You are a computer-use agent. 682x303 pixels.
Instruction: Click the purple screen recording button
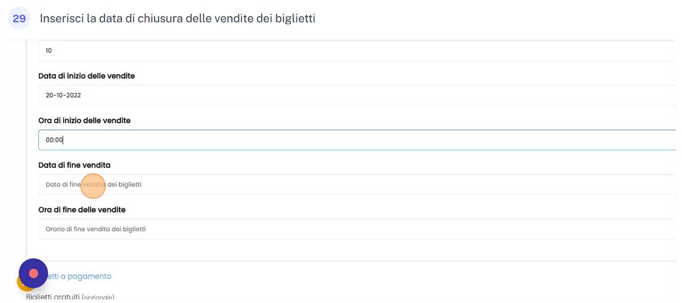(x=33, y=273)
